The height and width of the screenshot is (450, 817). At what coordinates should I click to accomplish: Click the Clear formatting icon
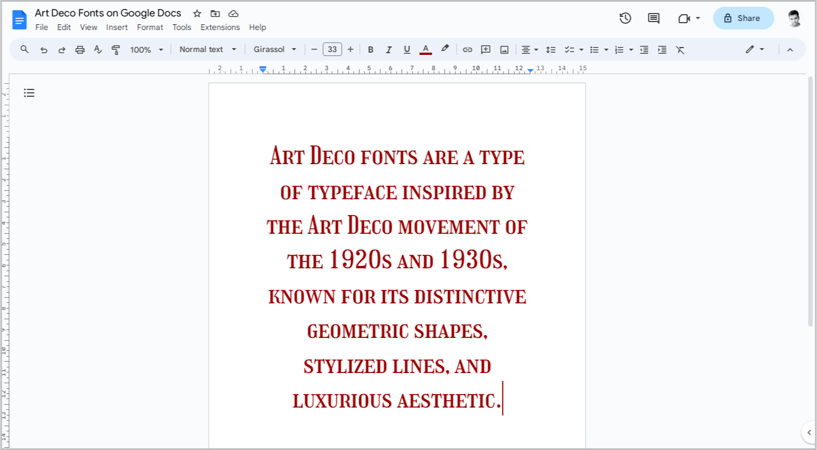tap(680, 49)
